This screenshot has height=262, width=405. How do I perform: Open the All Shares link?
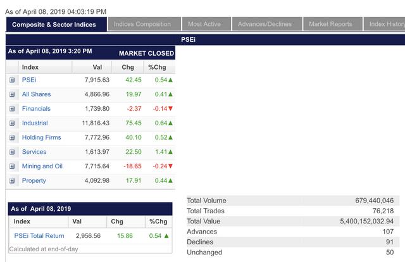tap(37, 94)
